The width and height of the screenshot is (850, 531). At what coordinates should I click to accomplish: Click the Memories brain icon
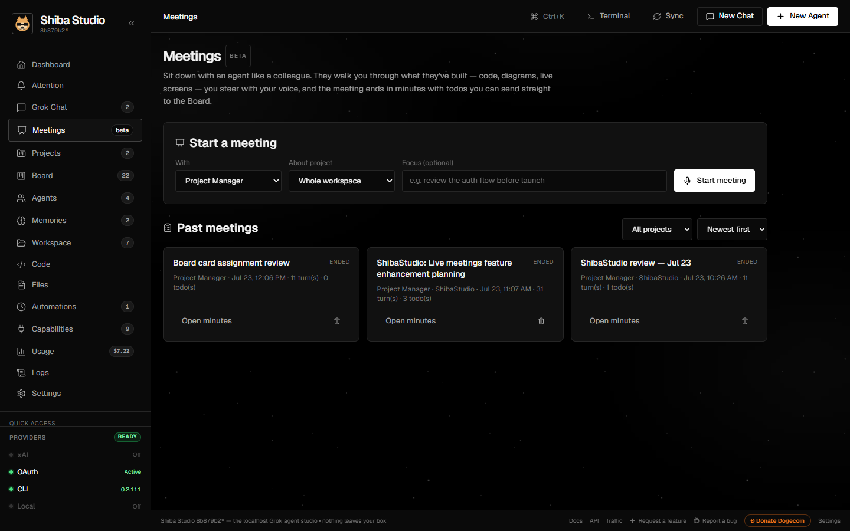pos(21,221)
